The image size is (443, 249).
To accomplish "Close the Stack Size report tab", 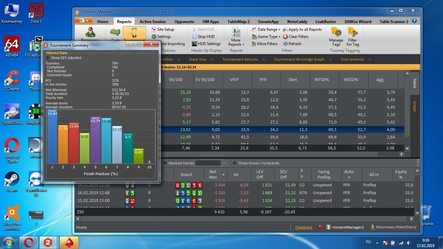I will [x=212, y=59].
